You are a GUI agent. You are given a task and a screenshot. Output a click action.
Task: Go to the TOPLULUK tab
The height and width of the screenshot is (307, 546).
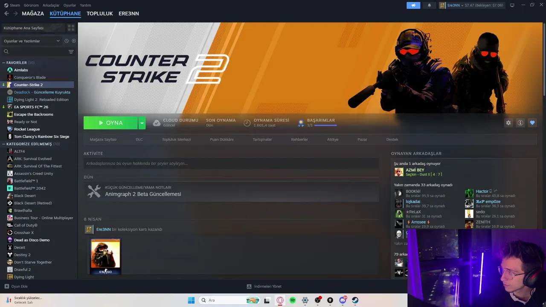pyautogui.click(x=100, y=14)
